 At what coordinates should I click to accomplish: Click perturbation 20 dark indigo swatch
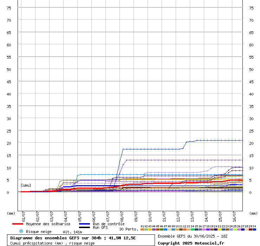(x=216, y=229)
